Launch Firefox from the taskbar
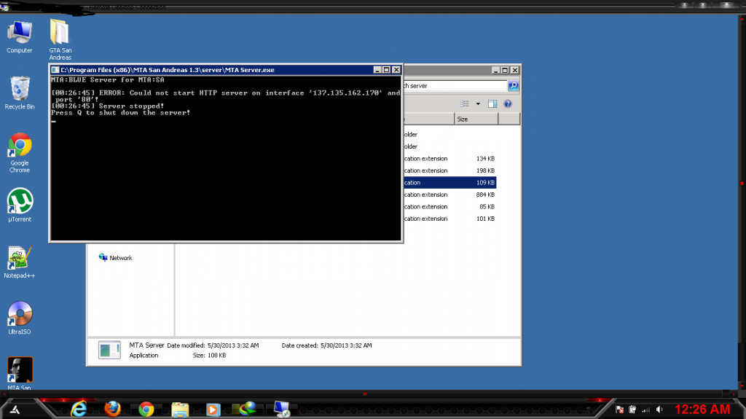 coord(112,409)
